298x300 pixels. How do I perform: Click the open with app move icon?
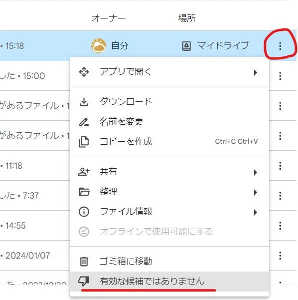(x=84, y=72)
